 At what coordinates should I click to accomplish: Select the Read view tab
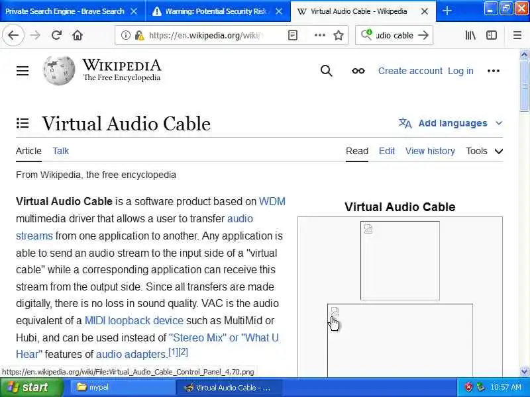pos(357,151)
